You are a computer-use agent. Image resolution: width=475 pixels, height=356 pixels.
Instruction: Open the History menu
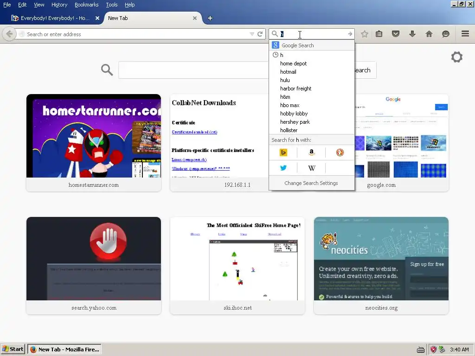click(59, 5)
